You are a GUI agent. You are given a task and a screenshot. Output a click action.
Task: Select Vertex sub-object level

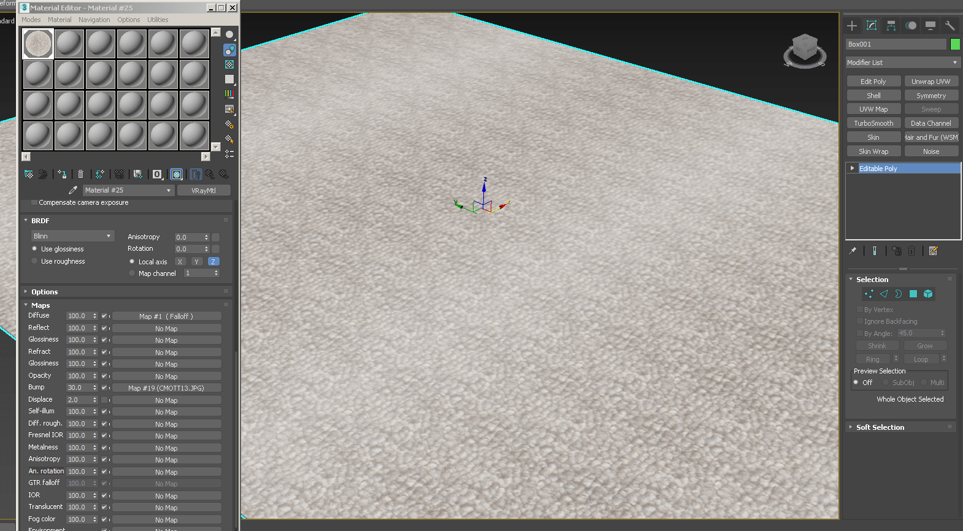click(x=869, y=294)
